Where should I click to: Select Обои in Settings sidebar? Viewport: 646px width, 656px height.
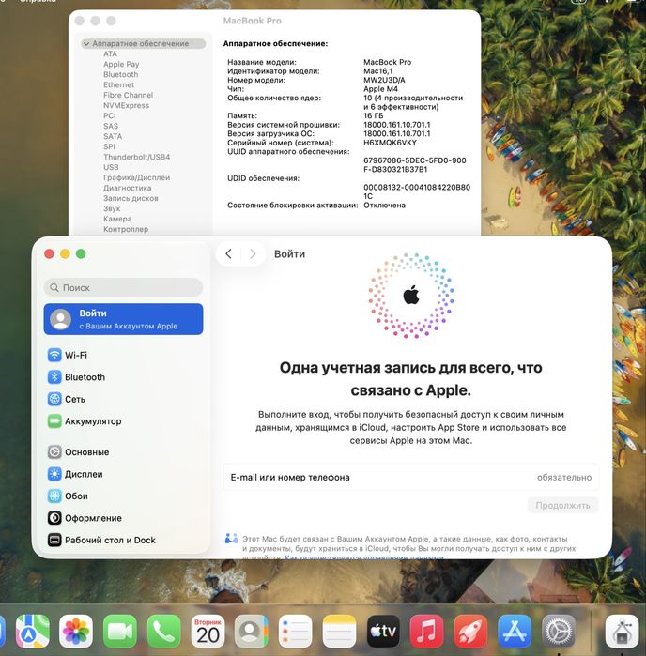(x=123, y=496)
